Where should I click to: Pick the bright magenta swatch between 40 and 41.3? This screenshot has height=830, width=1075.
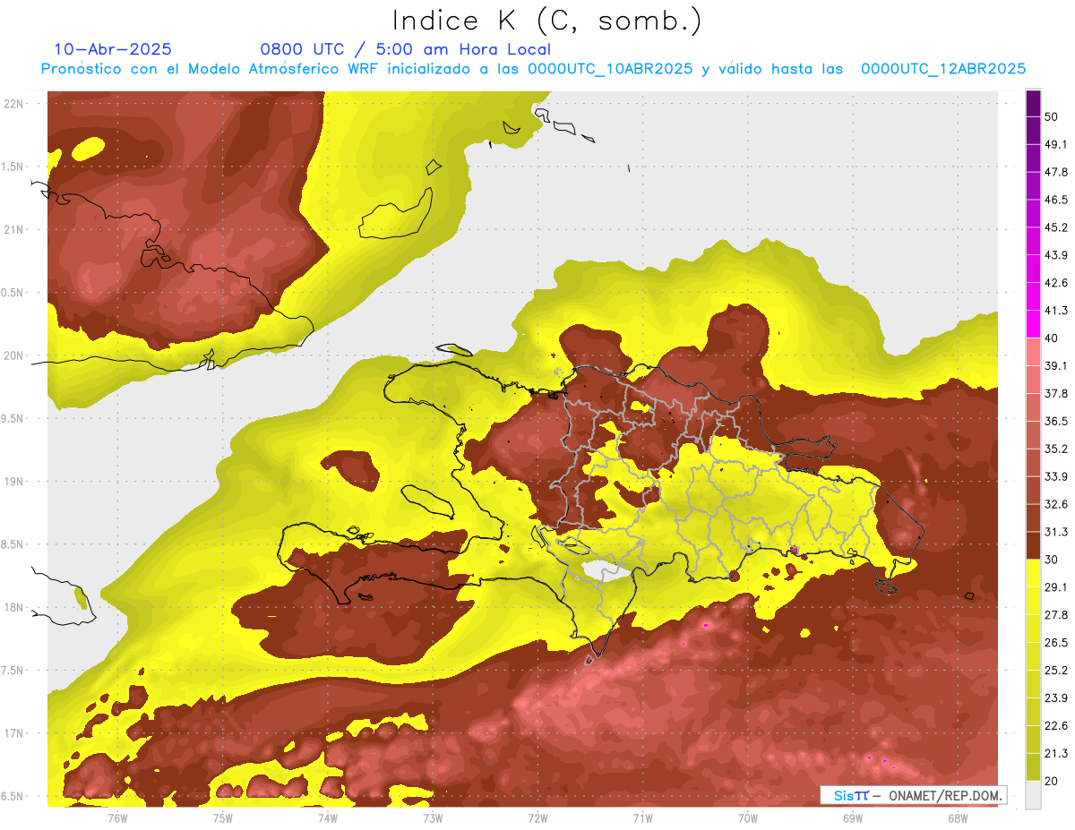pyautogui.click(x=1033, y=324)
